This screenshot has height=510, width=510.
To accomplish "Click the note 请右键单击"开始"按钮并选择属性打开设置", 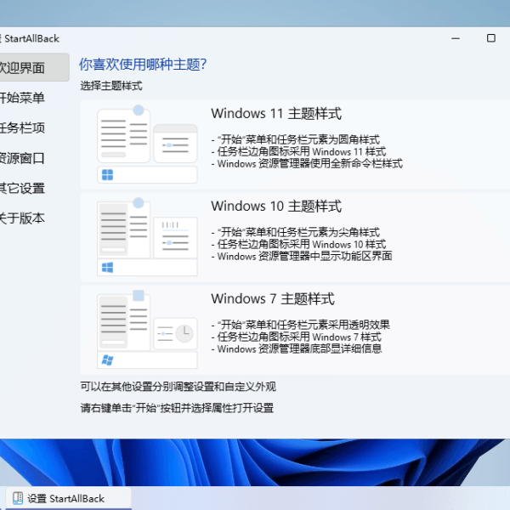I will (177, 408).
